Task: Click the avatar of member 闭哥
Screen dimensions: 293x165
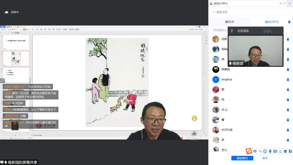Action: tap(216, 39)
